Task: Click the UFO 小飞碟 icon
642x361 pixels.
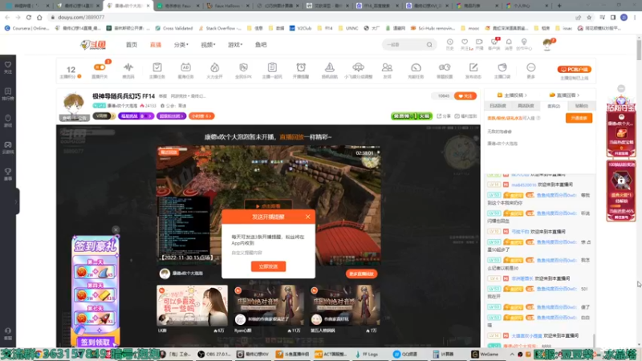Action: tap(358, 67)
